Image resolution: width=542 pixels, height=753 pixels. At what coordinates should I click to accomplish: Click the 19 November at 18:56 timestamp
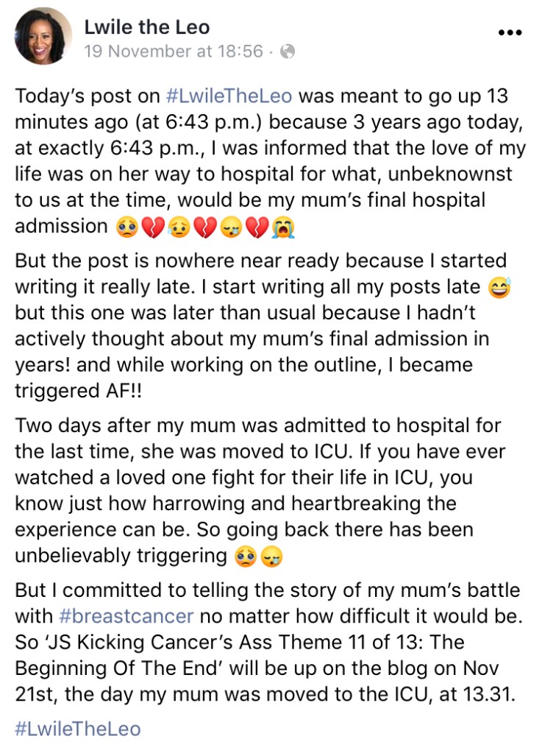173,52
